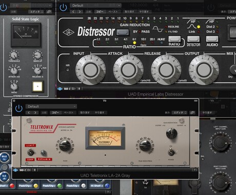Click the UA diamond logo on Distressor
This screenshot has height=195, width=236.
68,32
